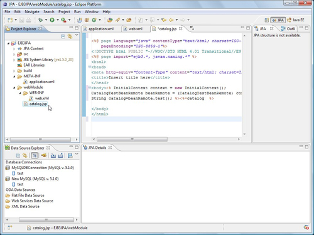Click the Forward navigation arrow icon

coord(183,20)
